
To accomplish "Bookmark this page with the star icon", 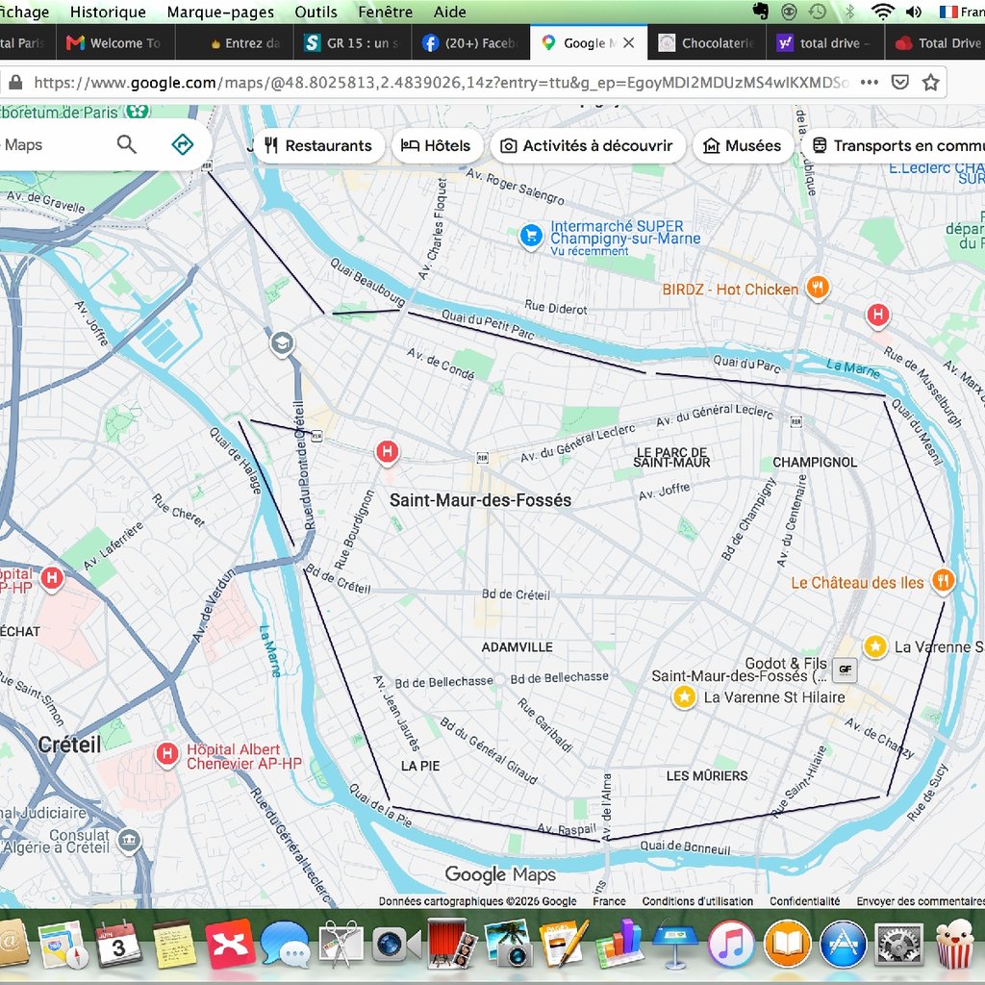I will pyautogui.click(x=930, y=83).
